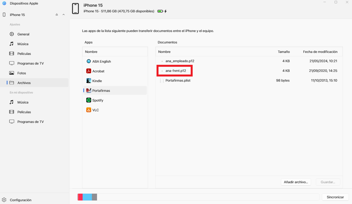352x204 pixels.
Task: Open Películas under En mi dispositivo
Action: [x=34, y=112]
